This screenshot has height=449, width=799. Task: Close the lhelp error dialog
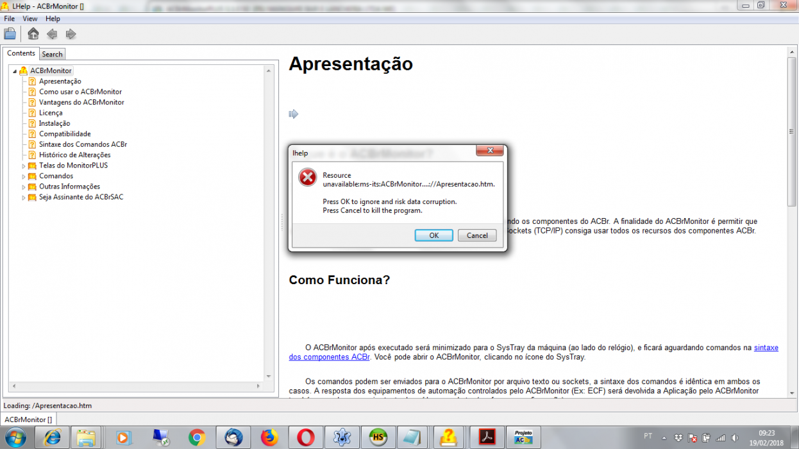pos(490,151)
